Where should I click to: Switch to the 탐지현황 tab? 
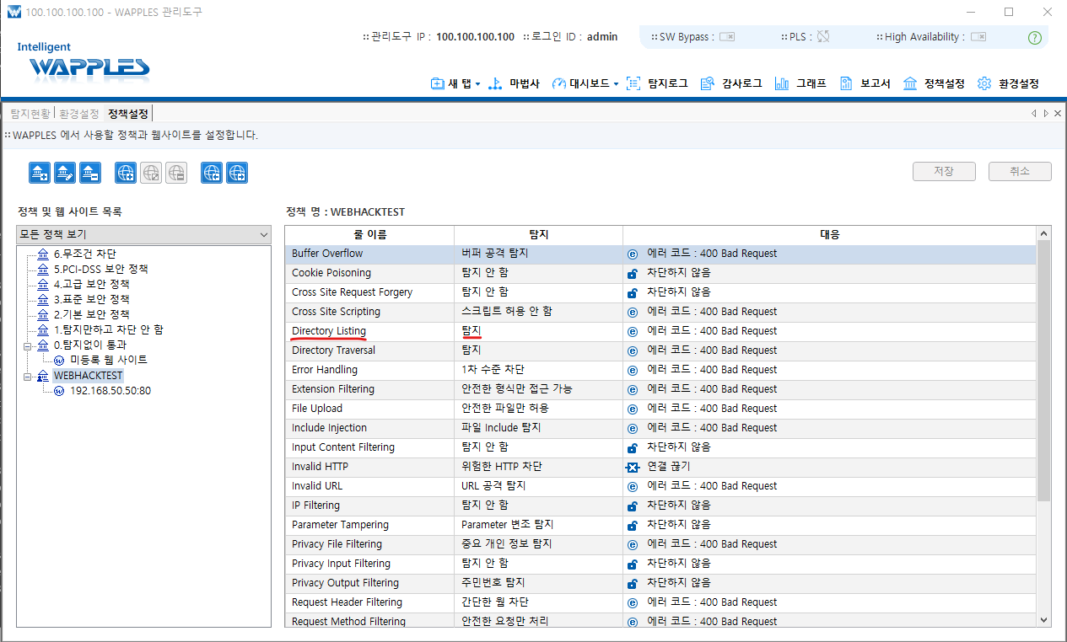click(x=30, y=114)
